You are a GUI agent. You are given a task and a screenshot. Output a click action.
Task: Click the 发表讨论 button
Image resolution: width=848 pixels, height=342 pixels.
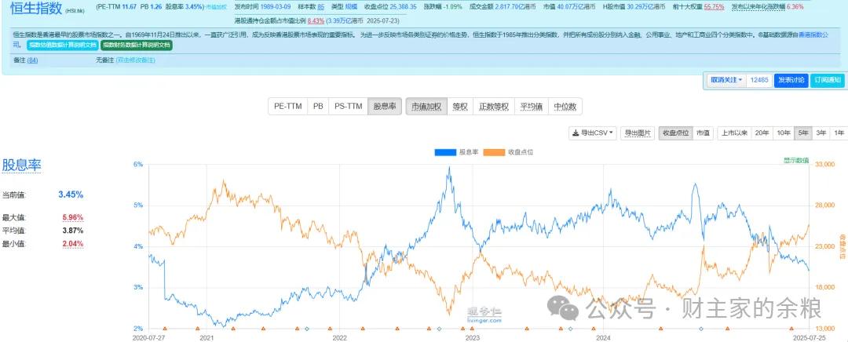tap(791, 80)
